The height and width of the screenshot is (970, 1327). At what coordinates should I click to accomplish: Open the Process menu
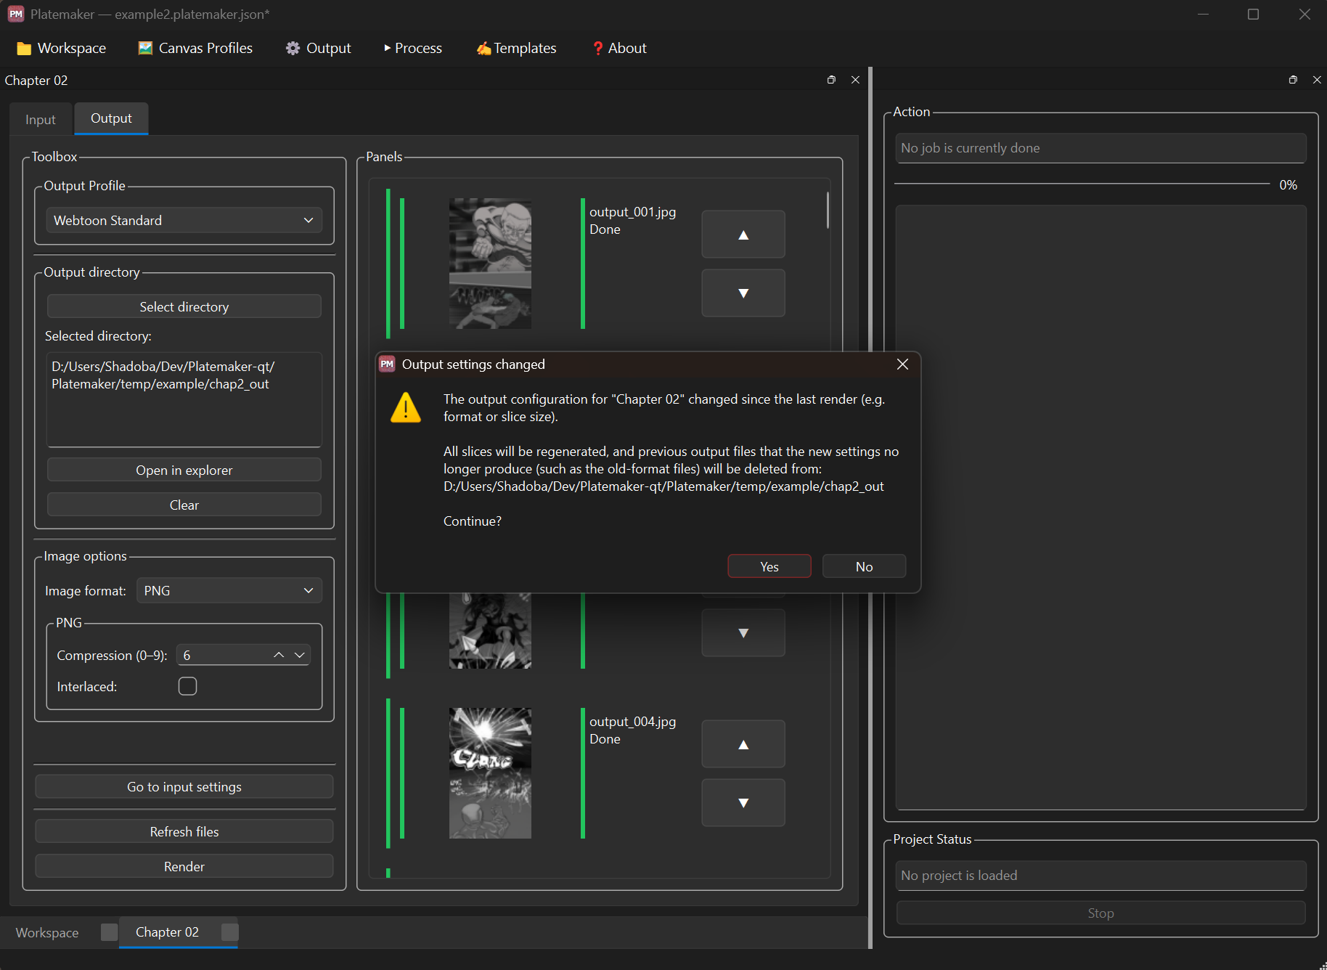pyautogui.click(x=413, y=48)
